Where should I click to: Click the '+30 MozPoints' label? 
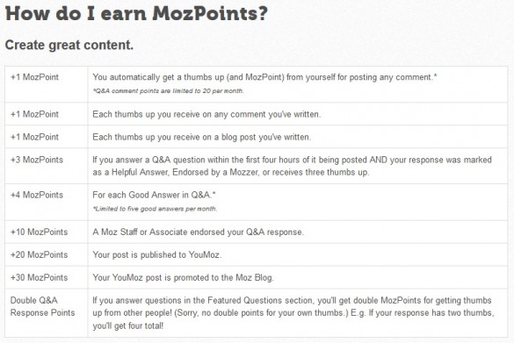(39, 277)
